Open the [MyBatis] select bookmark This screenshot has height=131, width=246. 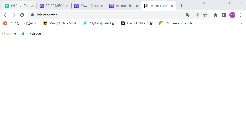(x=100, y=23)
